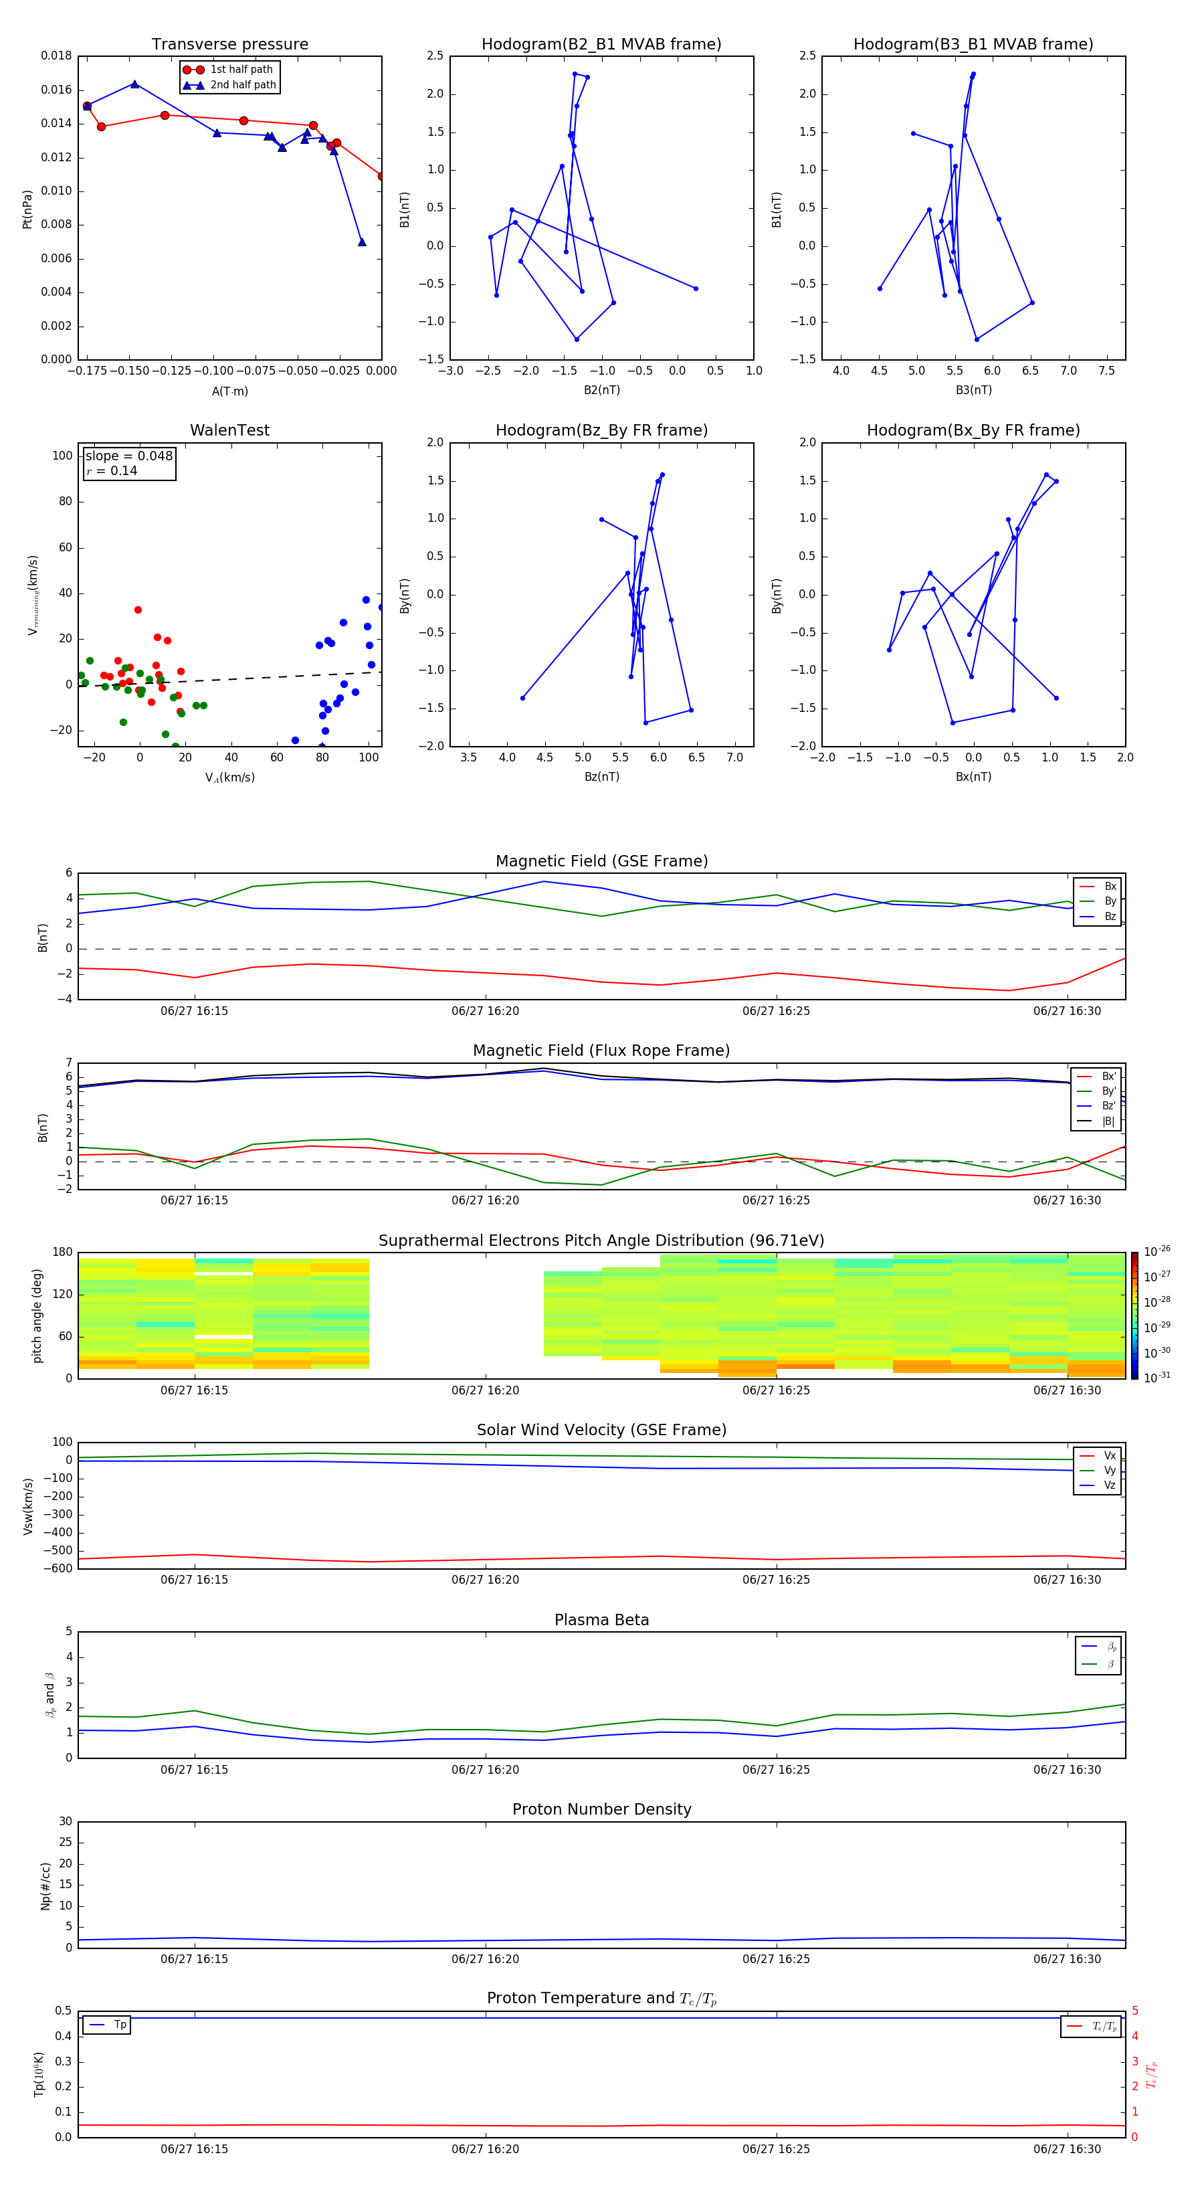Click the "Transverse pressure" plot title
Screen dimensions: 1204x2208
(229, 45)
